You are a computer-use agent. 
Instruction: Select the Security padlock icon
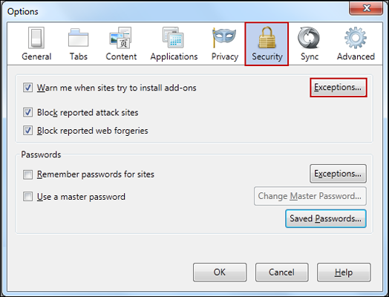267,38
